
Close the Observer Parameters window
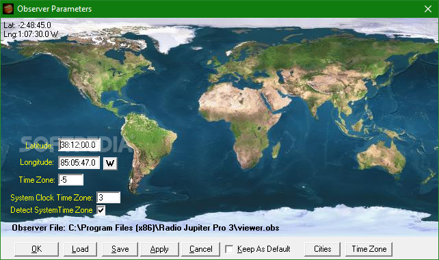428,9
